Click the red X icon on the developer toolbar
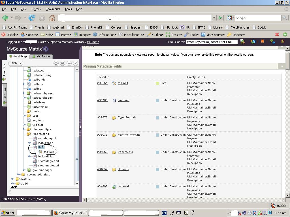This screenshot has width=290, height=217. 277,34
